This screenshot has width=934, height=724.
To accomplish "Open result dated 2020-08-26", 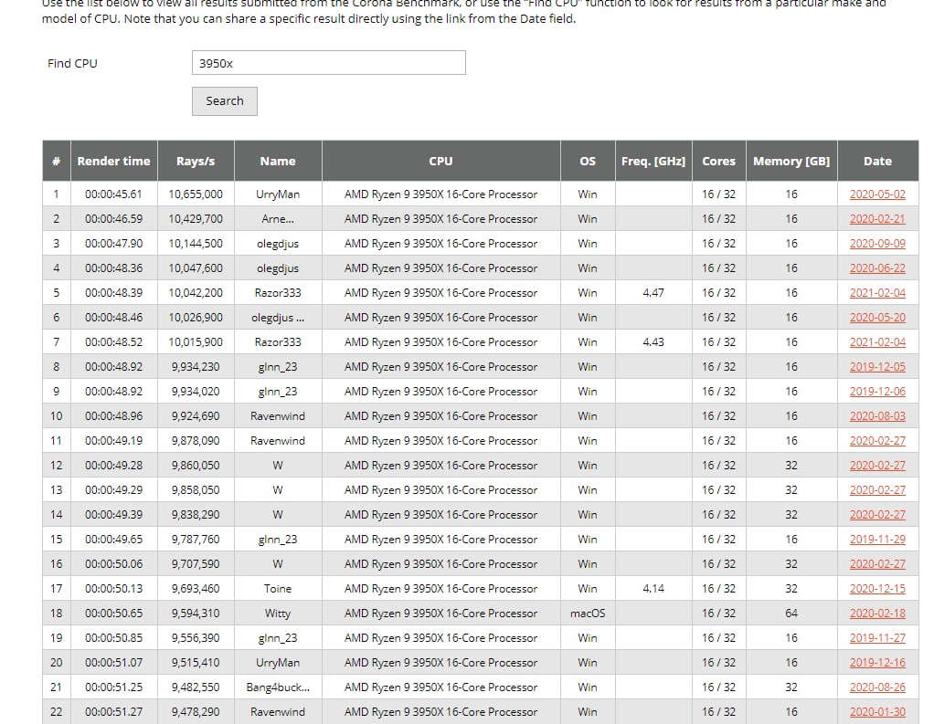I will pos(876,687).
